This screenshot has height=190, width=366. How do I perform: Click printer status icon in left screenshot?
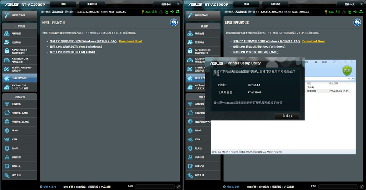tap(178, 12)
